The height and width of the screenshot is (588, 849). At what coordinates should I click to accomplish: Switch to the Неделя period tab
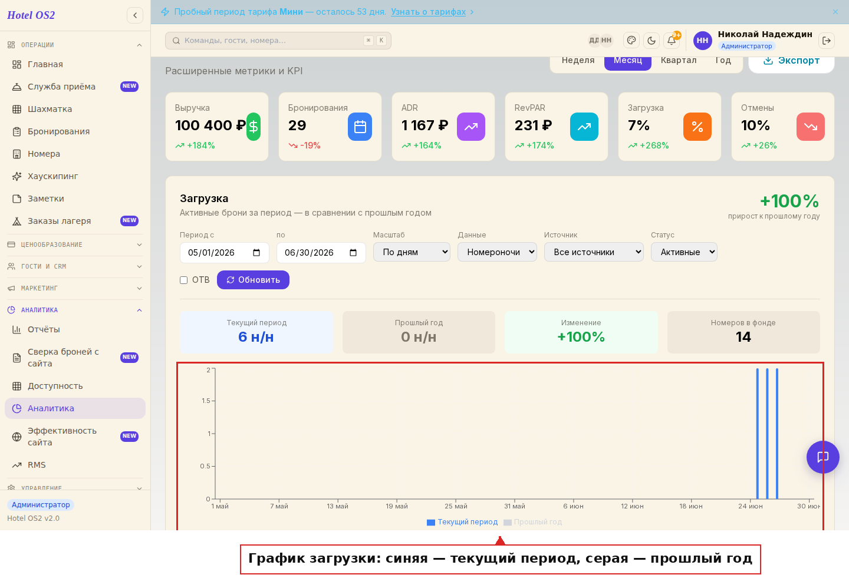578,60
